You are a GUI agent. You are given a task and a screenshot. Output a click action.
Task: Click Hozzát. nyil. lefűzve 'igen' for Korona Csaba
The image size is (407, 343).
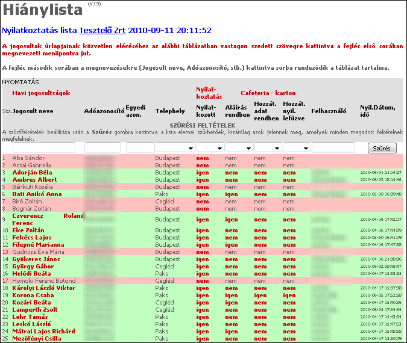289,295
